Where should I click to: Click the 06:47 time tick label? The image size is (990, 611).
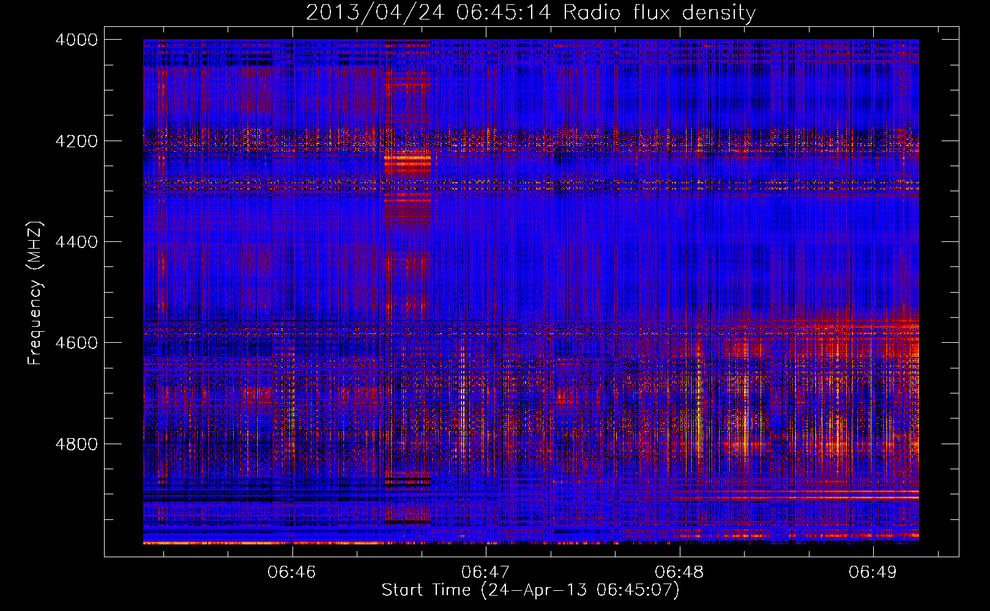485,572
